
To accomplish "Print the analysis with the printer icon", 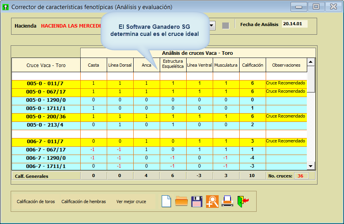I will [x=227, y=201].
